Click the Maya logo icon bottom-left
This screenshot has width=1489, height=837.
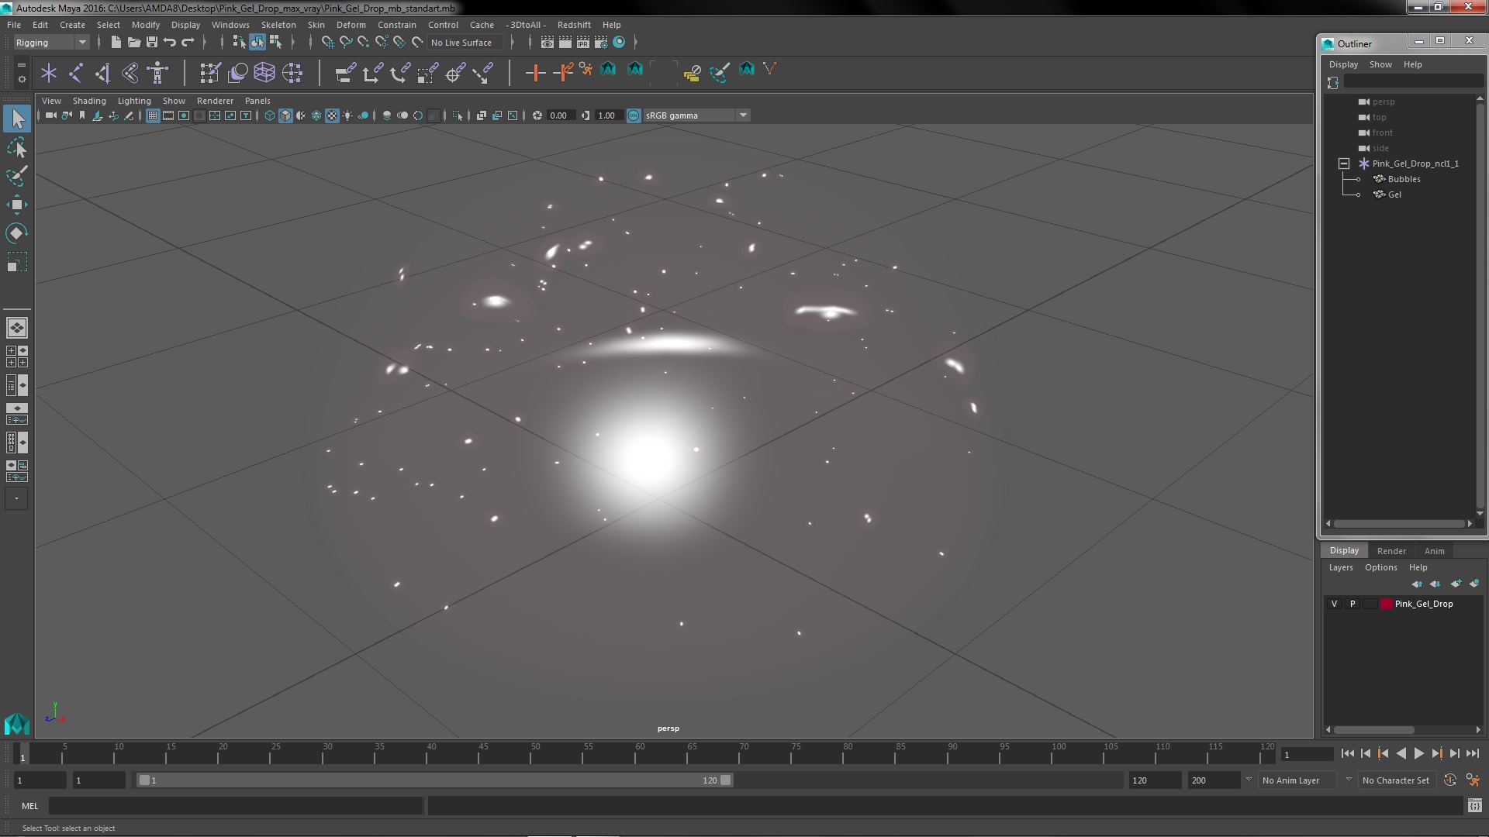(x=16, y=724)
